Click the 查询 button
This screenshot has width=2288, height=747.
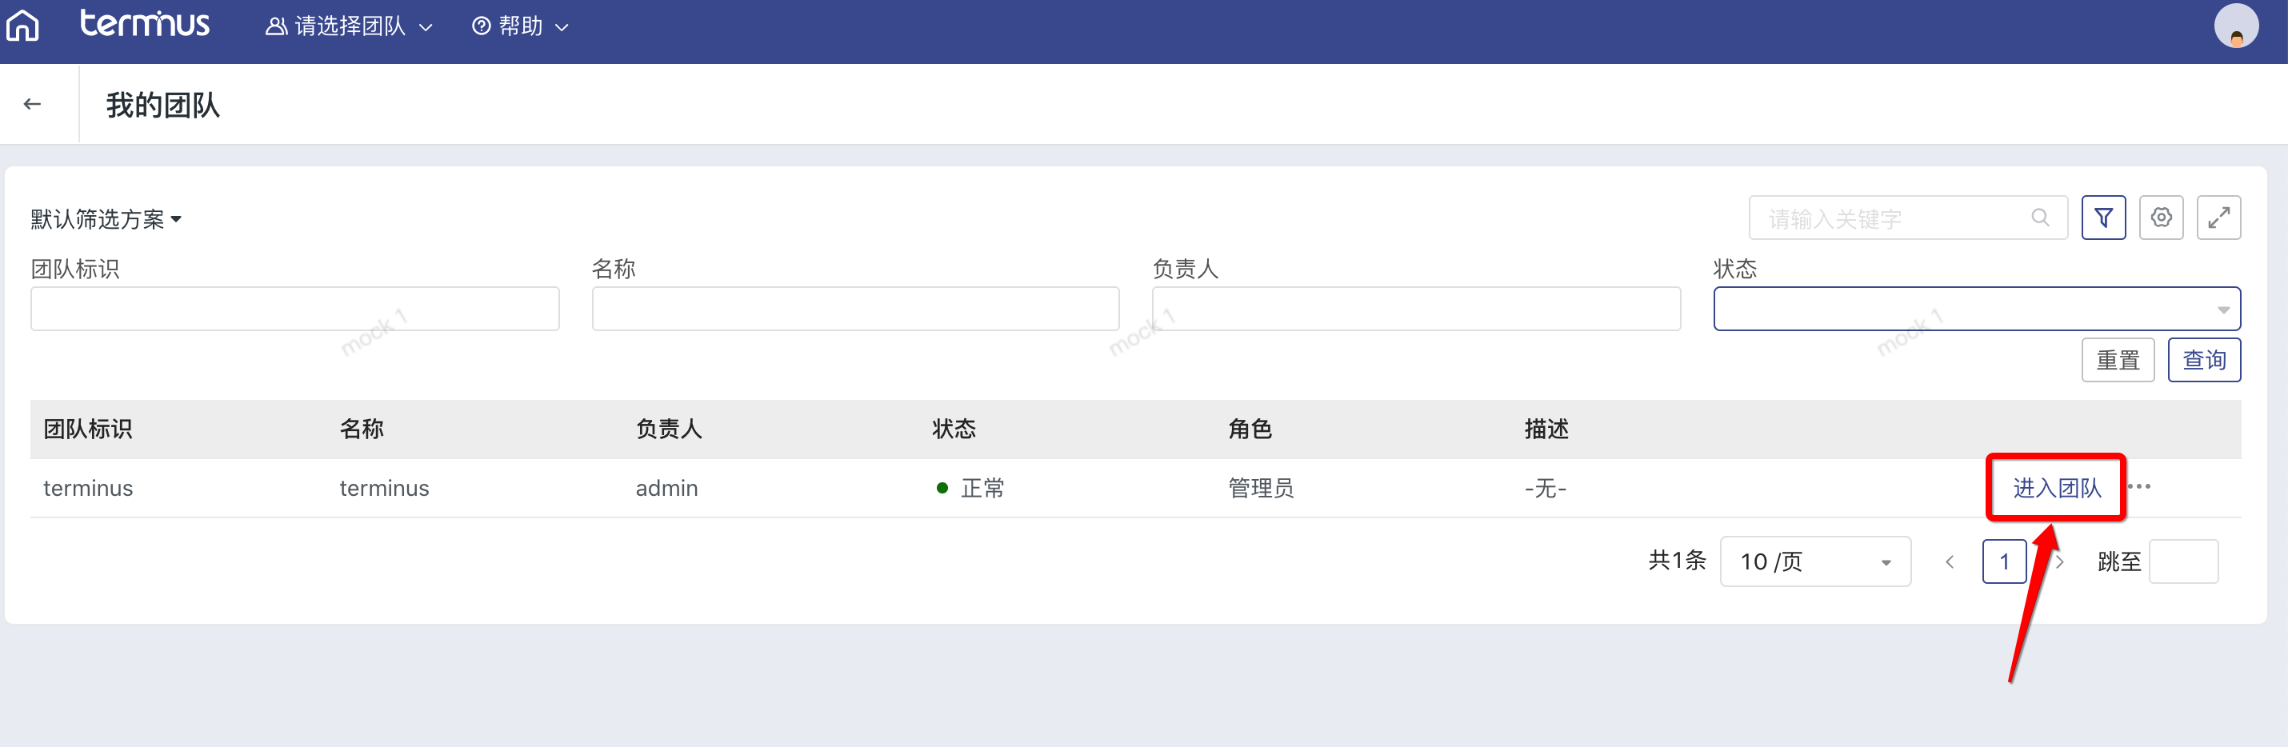[x=2204, y=361]
